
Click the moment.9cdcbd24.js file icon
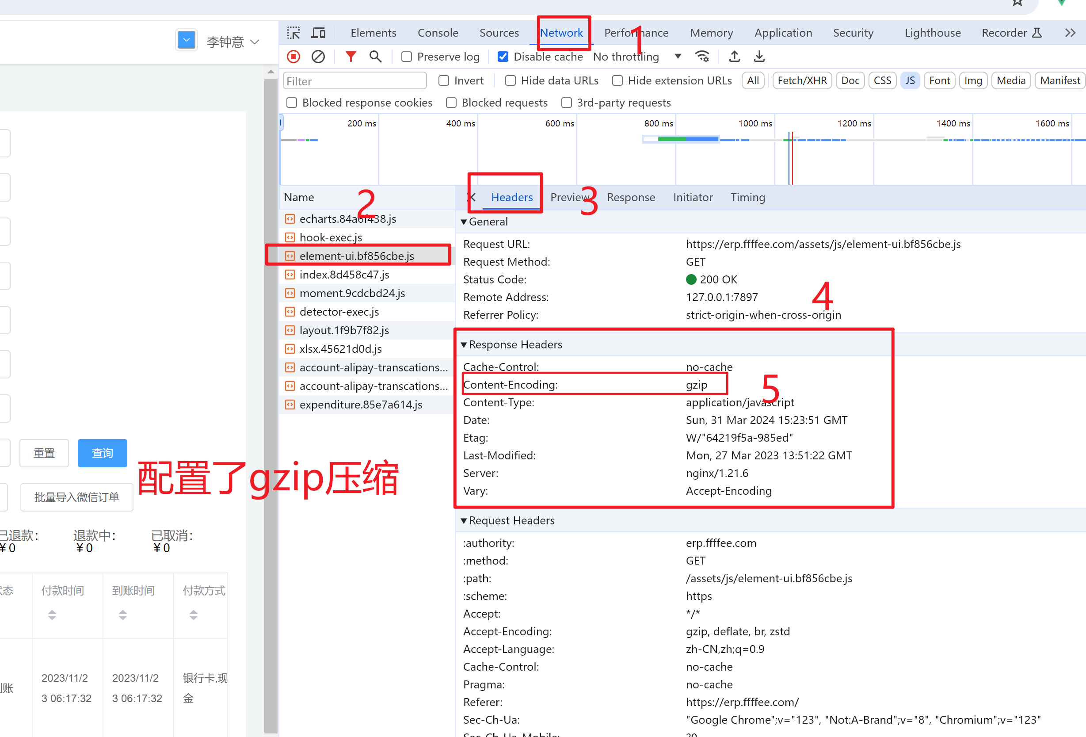[290, 293]
